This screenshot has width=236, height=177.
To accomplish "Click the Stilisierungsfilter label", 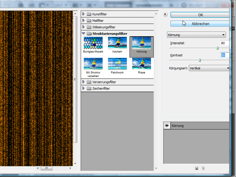I will point(104,27).
